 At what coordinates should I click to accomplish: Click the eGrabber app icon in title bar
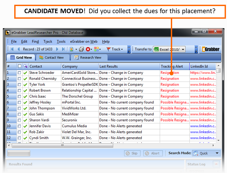[x=8, y=33]
